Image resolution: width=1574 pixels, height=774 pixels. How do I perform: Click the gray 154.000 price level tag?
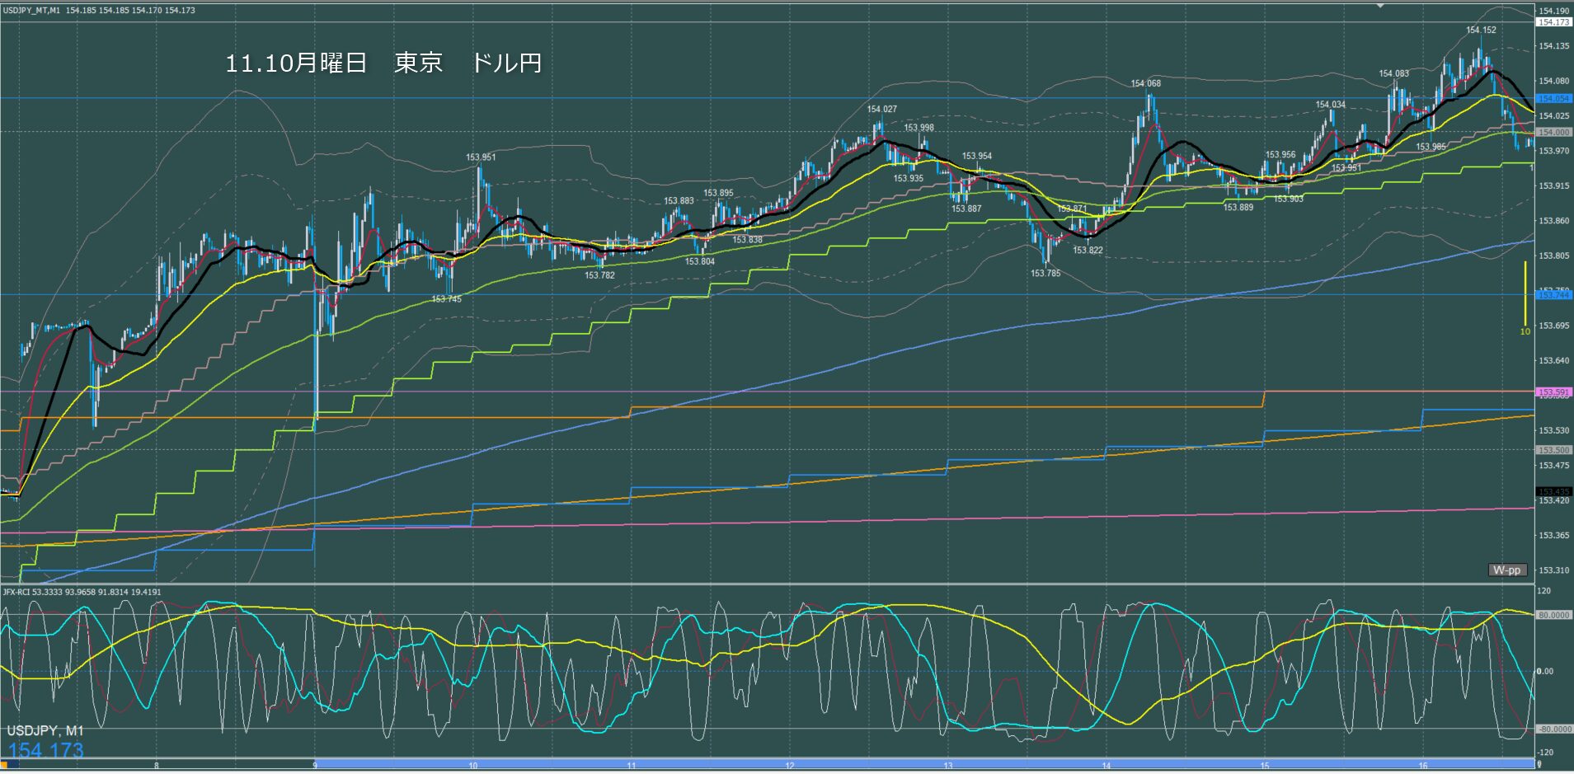(x=1553, y=132)
